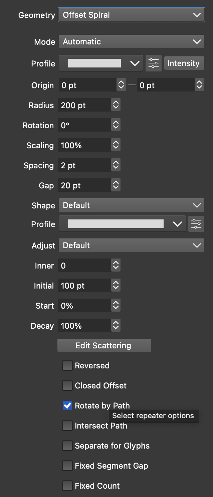Click the Edit Scattering button
The image size is (213, 497).
click(104, 345)
